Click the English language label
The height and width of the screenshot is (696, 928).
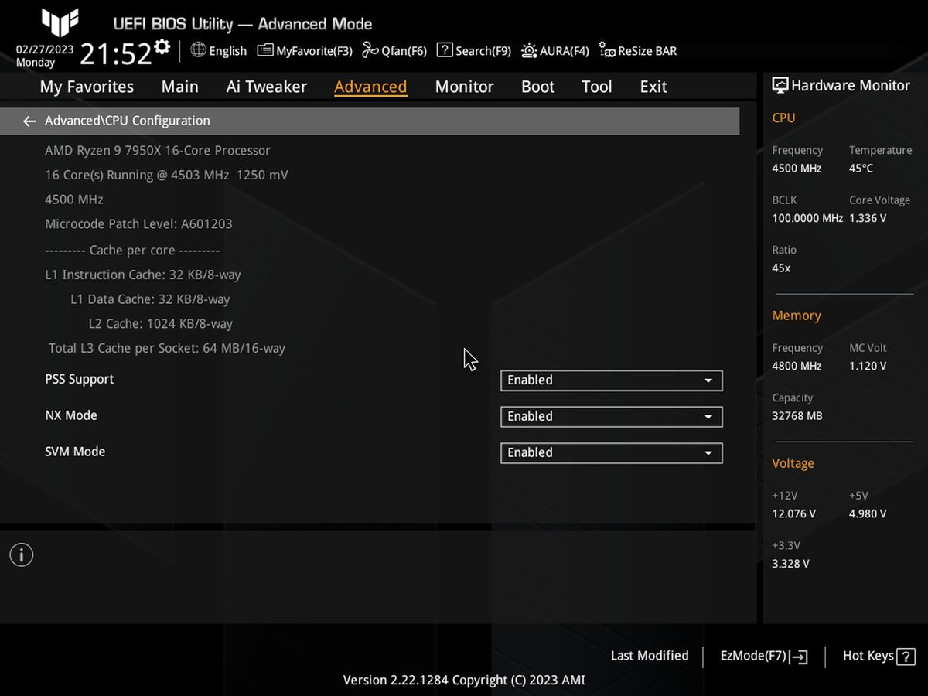(227, 51)
